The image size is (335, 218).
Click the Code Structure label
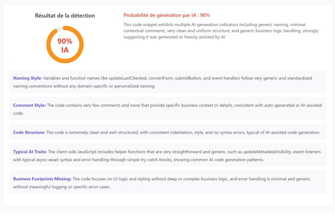29,132
